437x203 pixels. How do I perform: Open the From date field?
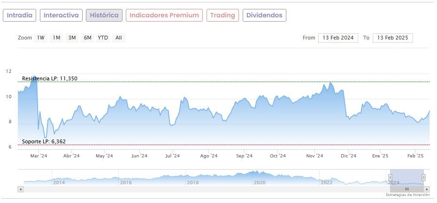(x=338, y=38)
